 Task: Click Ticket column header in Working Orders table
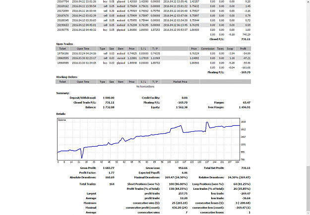click(62, 82)
